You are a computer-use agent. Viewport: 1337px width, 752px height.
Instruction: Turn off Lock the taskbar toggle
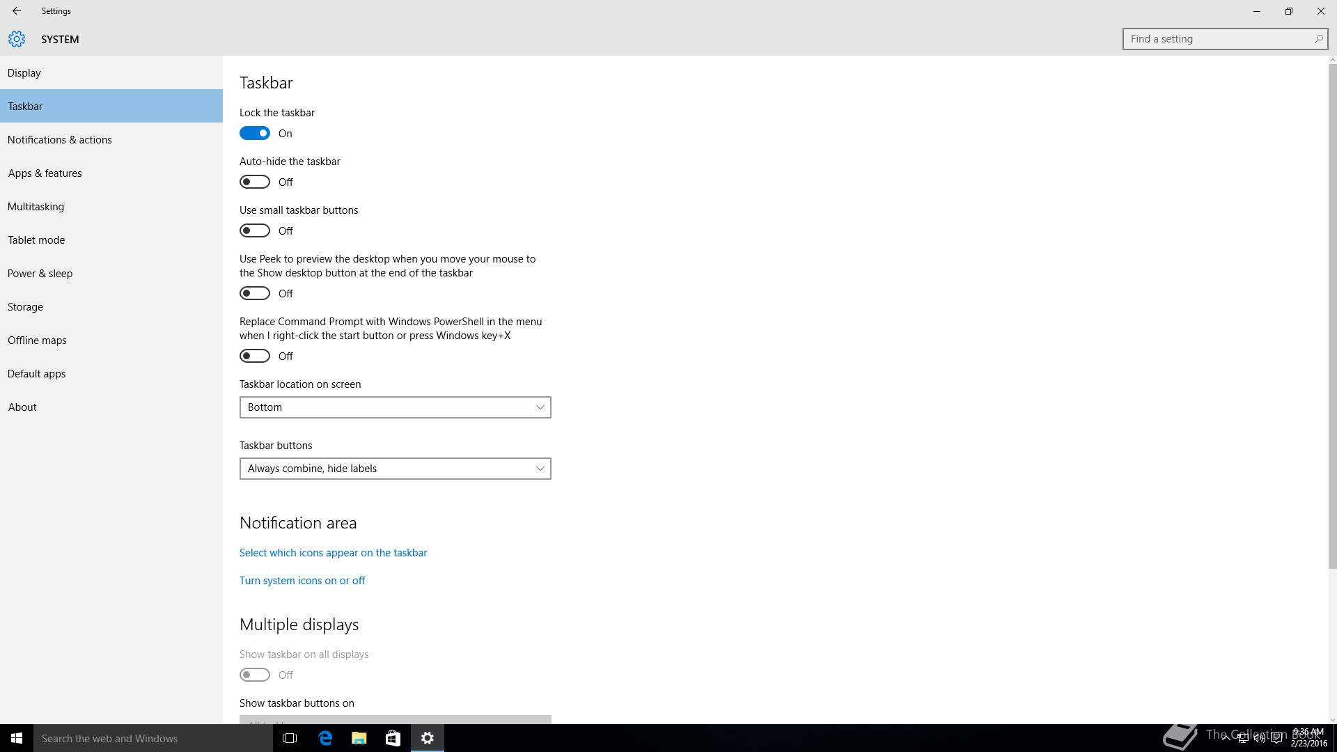(x=255, y=133)
